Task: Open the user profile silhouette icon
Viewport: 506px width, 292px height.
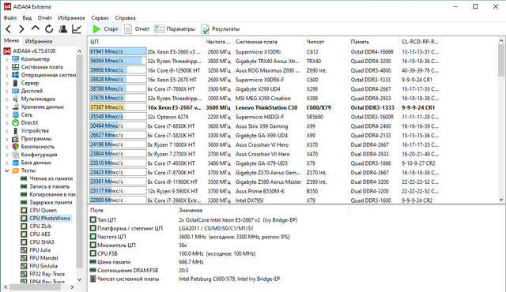Action: click(x=63, y=29)
